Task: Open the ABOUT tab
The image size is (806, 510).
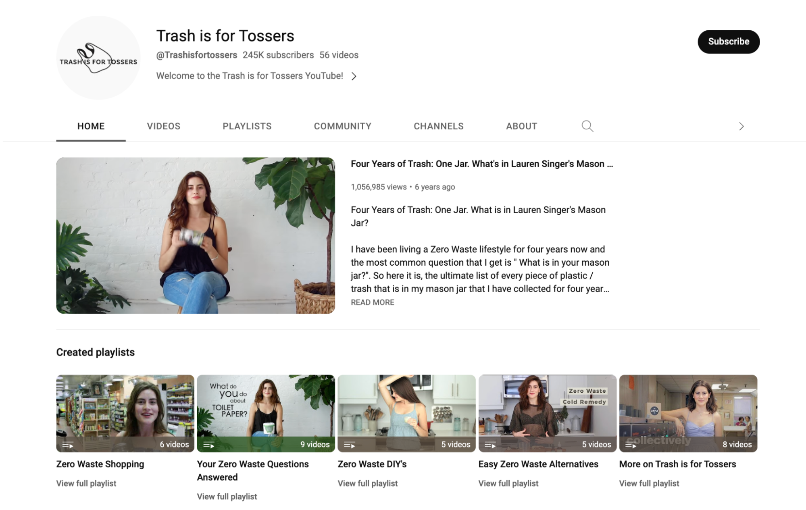Action: [521, 126]
